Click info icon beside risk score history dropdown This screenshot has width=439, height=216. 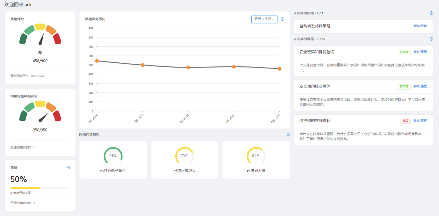pos(283,19)
